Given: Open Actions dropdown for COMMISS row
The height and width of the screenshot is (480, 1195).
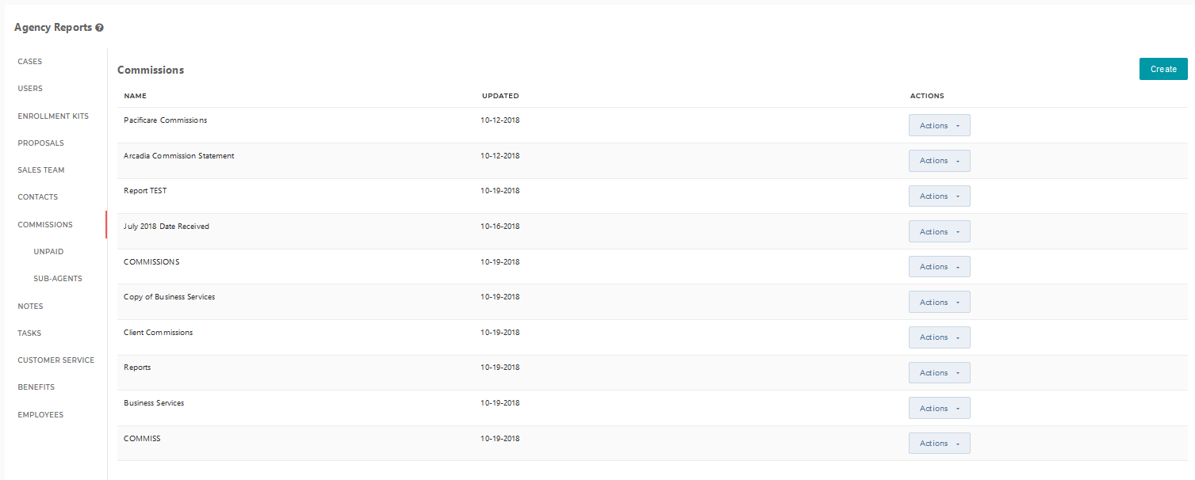Looking at the screenshot, I should [939, 444].
